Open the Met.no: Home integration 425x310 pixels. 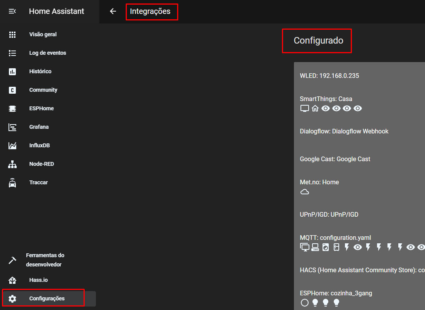click(319, 182)
